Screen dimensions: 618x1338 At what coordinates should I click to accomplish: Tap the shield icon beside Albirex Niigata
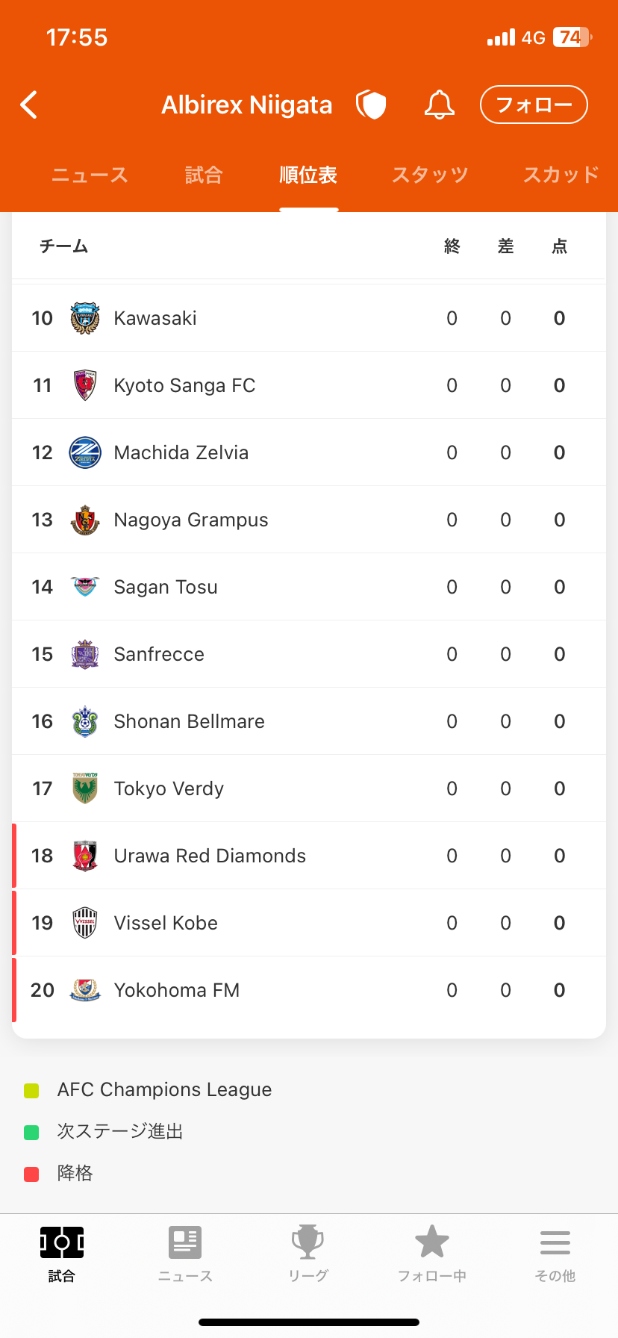[371, 105]
